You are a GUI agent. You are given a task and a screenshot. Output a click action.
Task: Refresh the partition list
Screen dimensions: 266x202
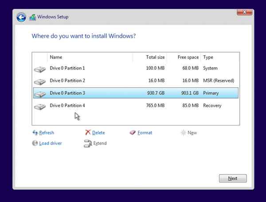(47, 133)
